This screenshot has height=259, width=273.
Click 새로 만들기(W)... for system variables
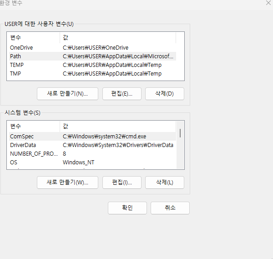coord(67,183)
